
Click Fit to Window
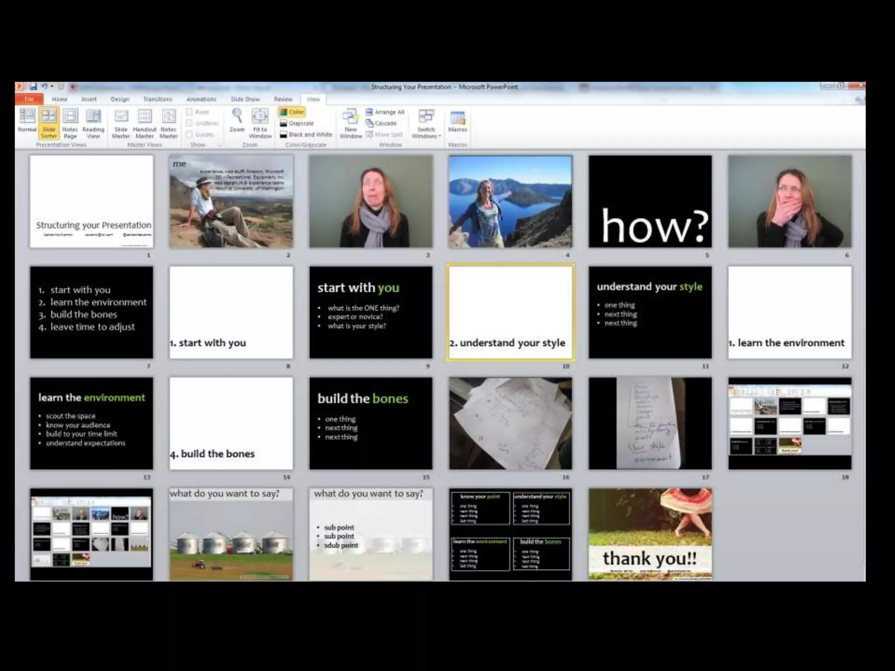click(260, 121)
